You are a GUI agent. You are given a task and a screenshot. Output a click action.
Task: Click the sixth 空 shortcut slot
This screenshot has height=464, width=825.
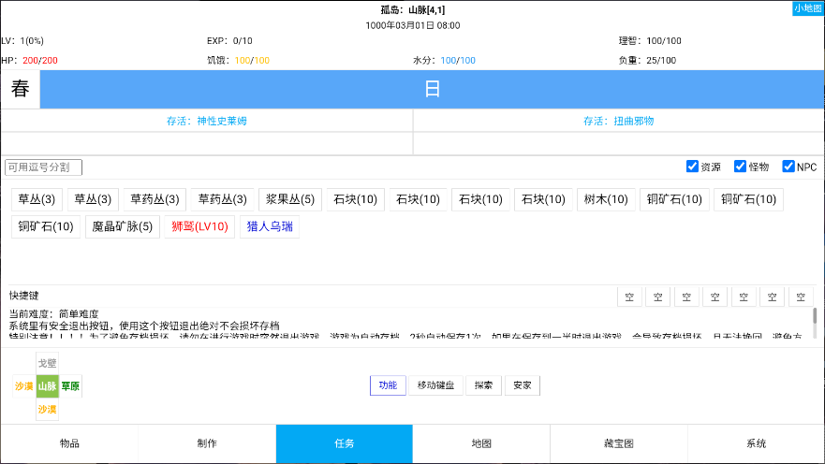click(x=772, y=297)
